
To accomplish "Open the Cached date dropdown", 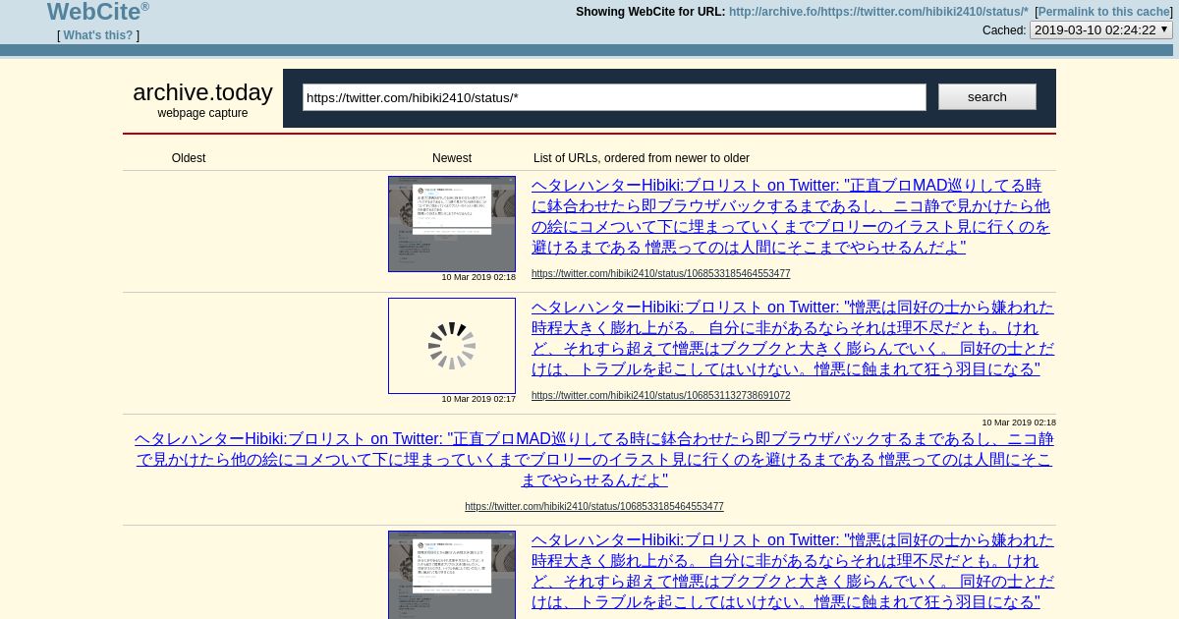I will [x=1101, y=29].
